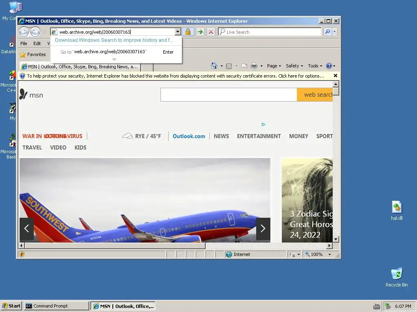Select the My Computer desktop icon
The height and width of the screenshot is (312, 417).
click(x=15, y=7)
